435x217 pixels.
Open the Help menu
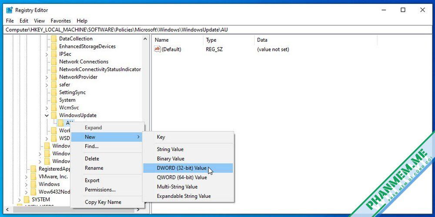[x=82, y=21]
